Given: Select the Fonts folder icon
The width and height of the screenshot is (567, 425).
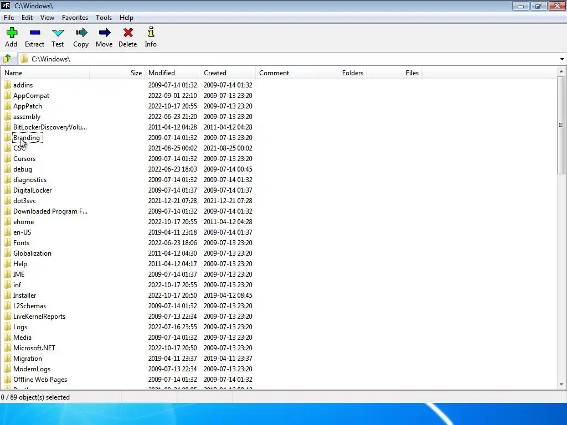Looking at the screenshot, I should 7,243.
